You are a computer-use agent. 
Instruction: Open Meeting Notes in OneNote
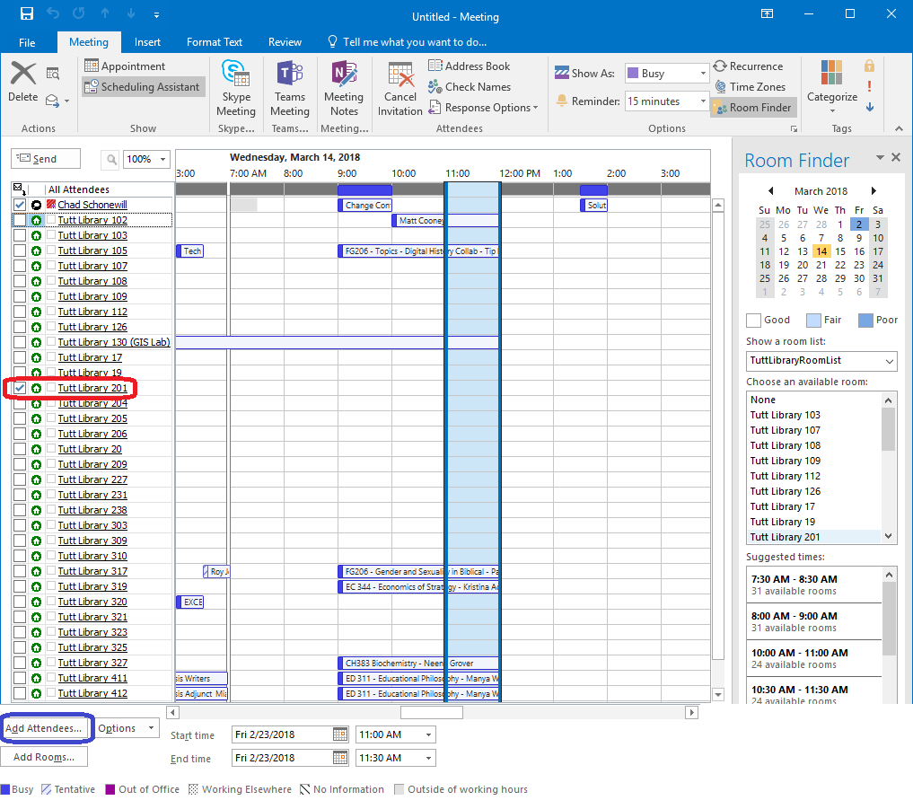(344, 89)
